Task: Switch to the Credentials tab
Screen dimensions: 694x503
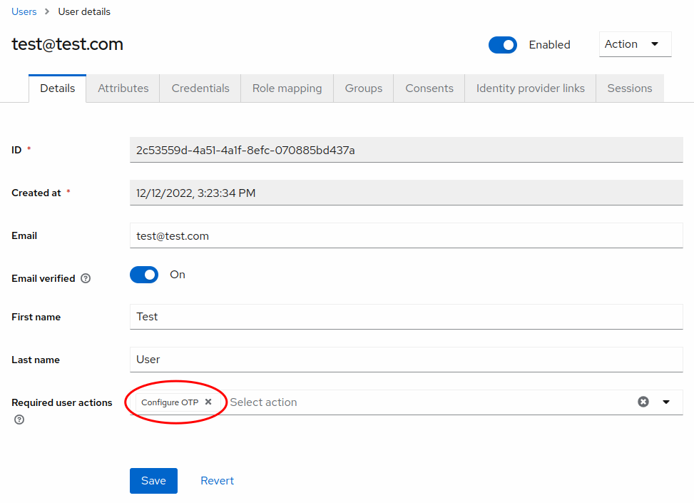Action: (200, 88)
